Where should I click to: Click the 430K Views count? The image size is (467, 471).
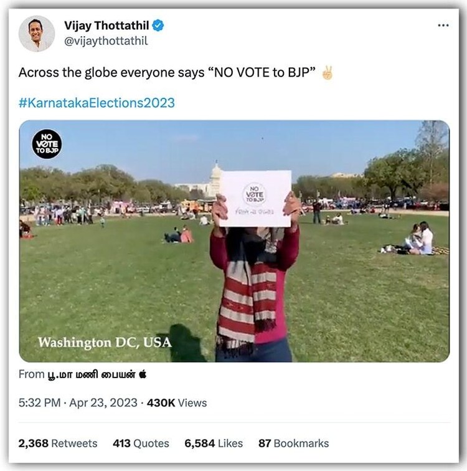click(x=177, y=402)
